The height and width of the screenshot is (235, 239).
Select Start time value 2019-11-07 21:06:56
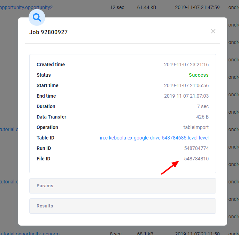pos(186,85)
